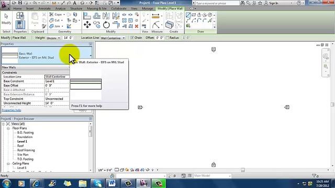This screenshot has width=335, height=188.
Task: Select the Rotate tool
Action: pyautogui.click(x=106, y=25)
